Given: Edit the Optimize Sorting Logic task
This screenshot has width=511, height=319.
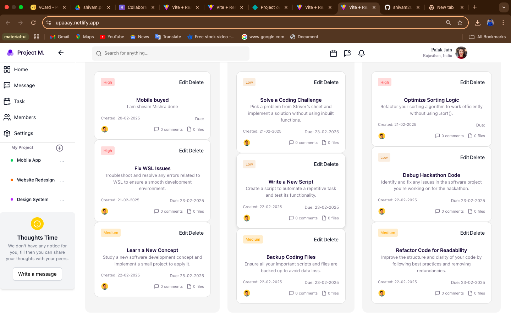Looking at the screenshot, I should (465, 82).
